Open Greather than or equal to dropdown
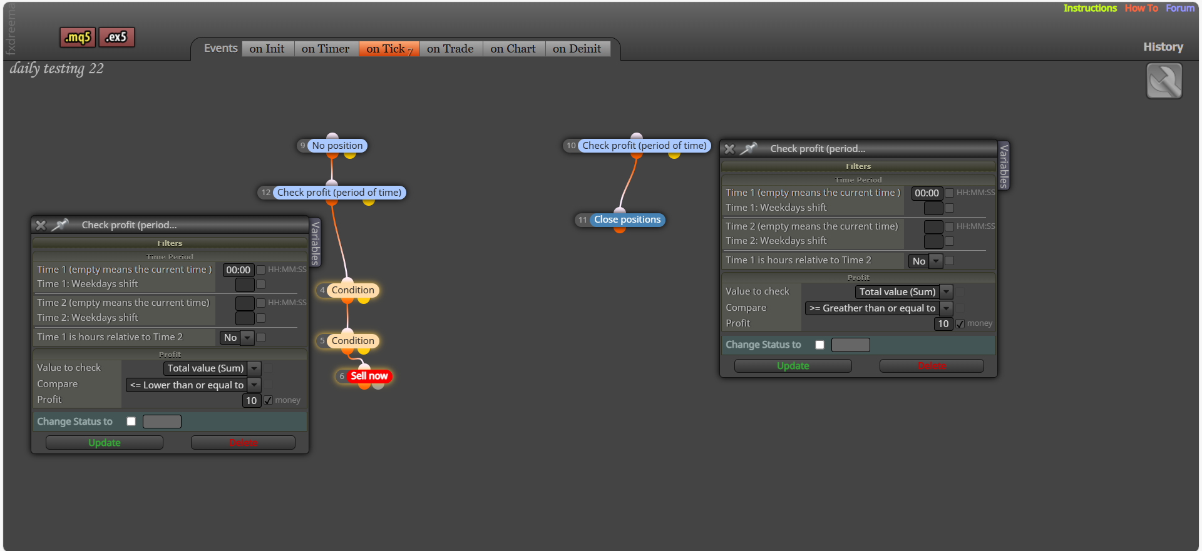The image size is (1202, 551). [879, 308]
